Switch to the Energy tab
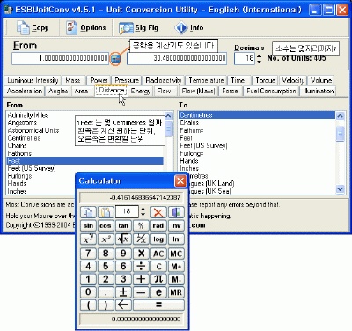 click(141, 91)
